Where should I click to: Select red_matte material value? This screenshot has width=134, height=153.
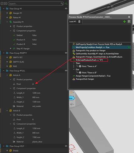click(x=37, y=106)
